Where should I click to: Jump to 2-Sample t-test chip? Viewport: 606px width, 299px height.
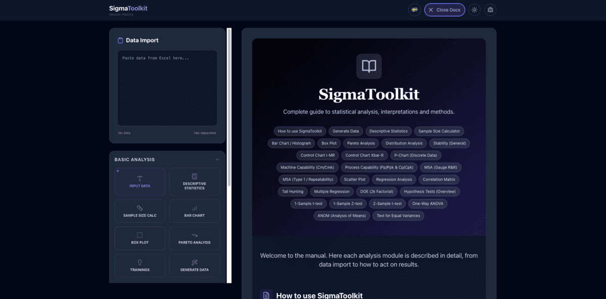pyautogui.click(x=387, y=204)
